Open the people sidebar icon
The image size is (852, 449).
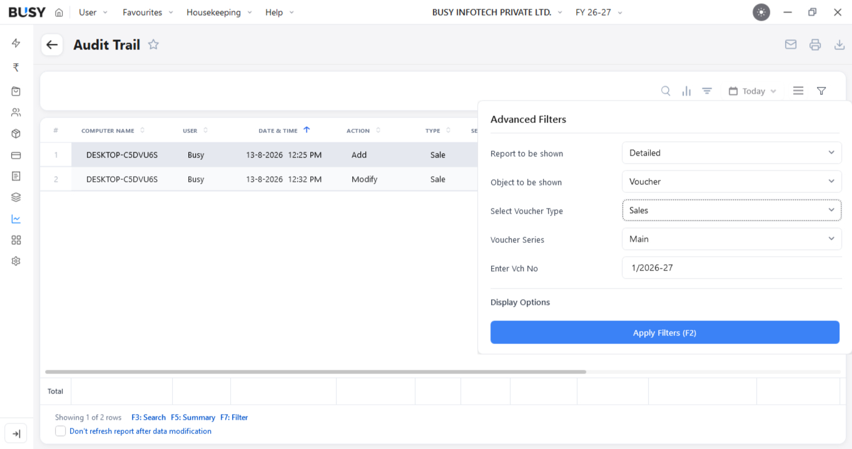pyautogui.click(x=16, y=112)
